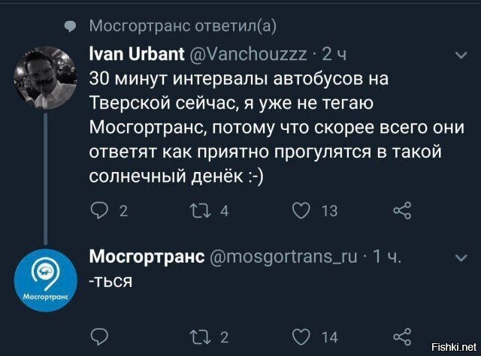Reply to Мосгортранс tweet
481x356 pixels.
tap(100, 335)
